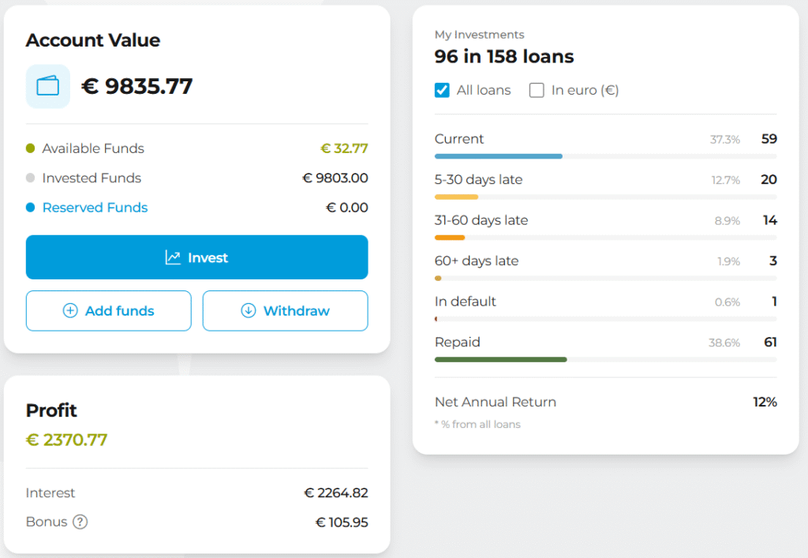
Task: Open the Reserved Funds link
Action: (x=95, y=208)
